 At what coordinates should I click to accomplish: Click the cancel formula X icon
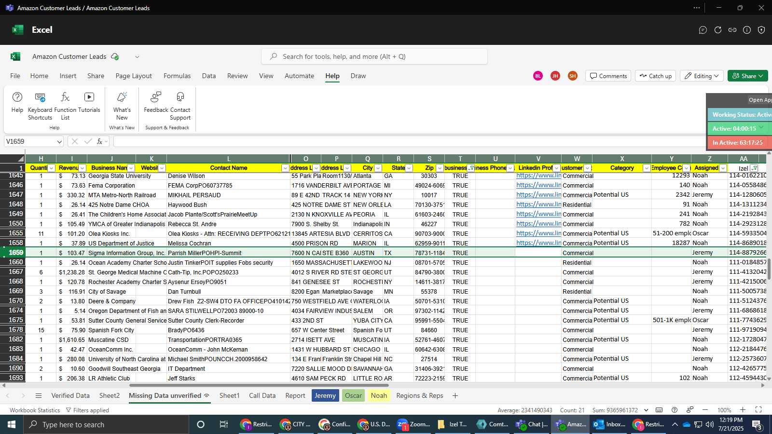[x=74, y=141]
